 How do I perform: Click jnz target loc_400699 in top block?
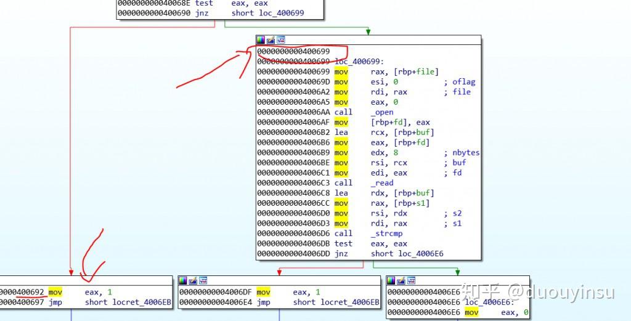[282, 13]
